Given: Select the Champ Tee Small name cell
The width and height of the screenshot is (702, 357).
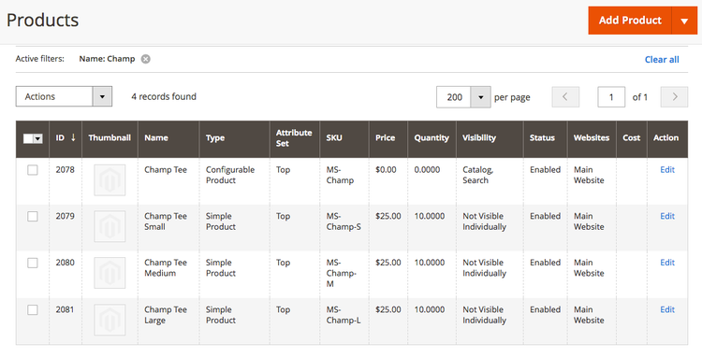Looking at the screenshot, I should [168, 227].
